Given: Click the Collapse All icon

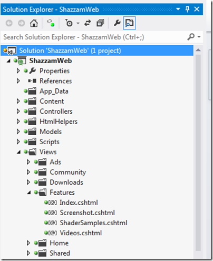Looking at the screenshot, I should coord(100,23).
